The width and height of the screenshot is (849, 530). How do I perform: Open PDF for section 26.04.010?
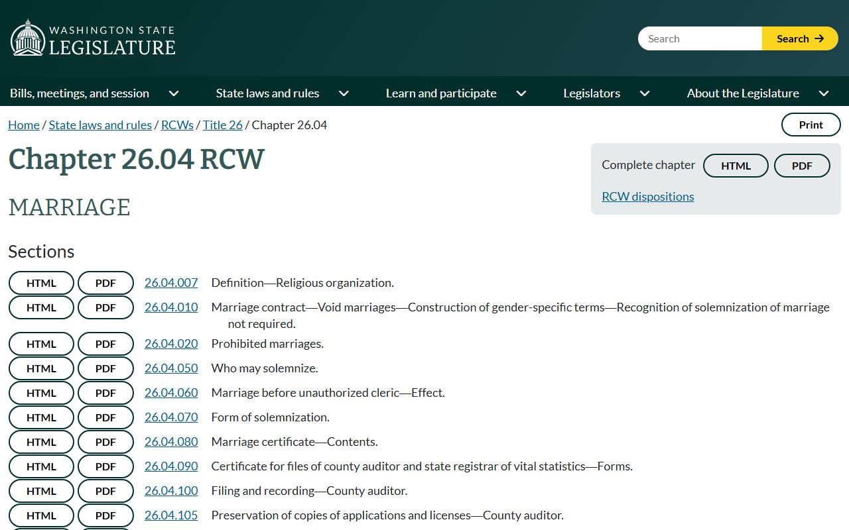point(105,307)
